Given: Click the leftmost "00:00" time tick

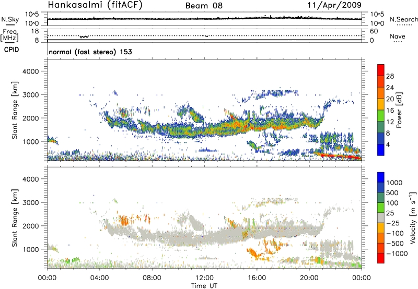Looking at the screenshot, I should 47,278.
